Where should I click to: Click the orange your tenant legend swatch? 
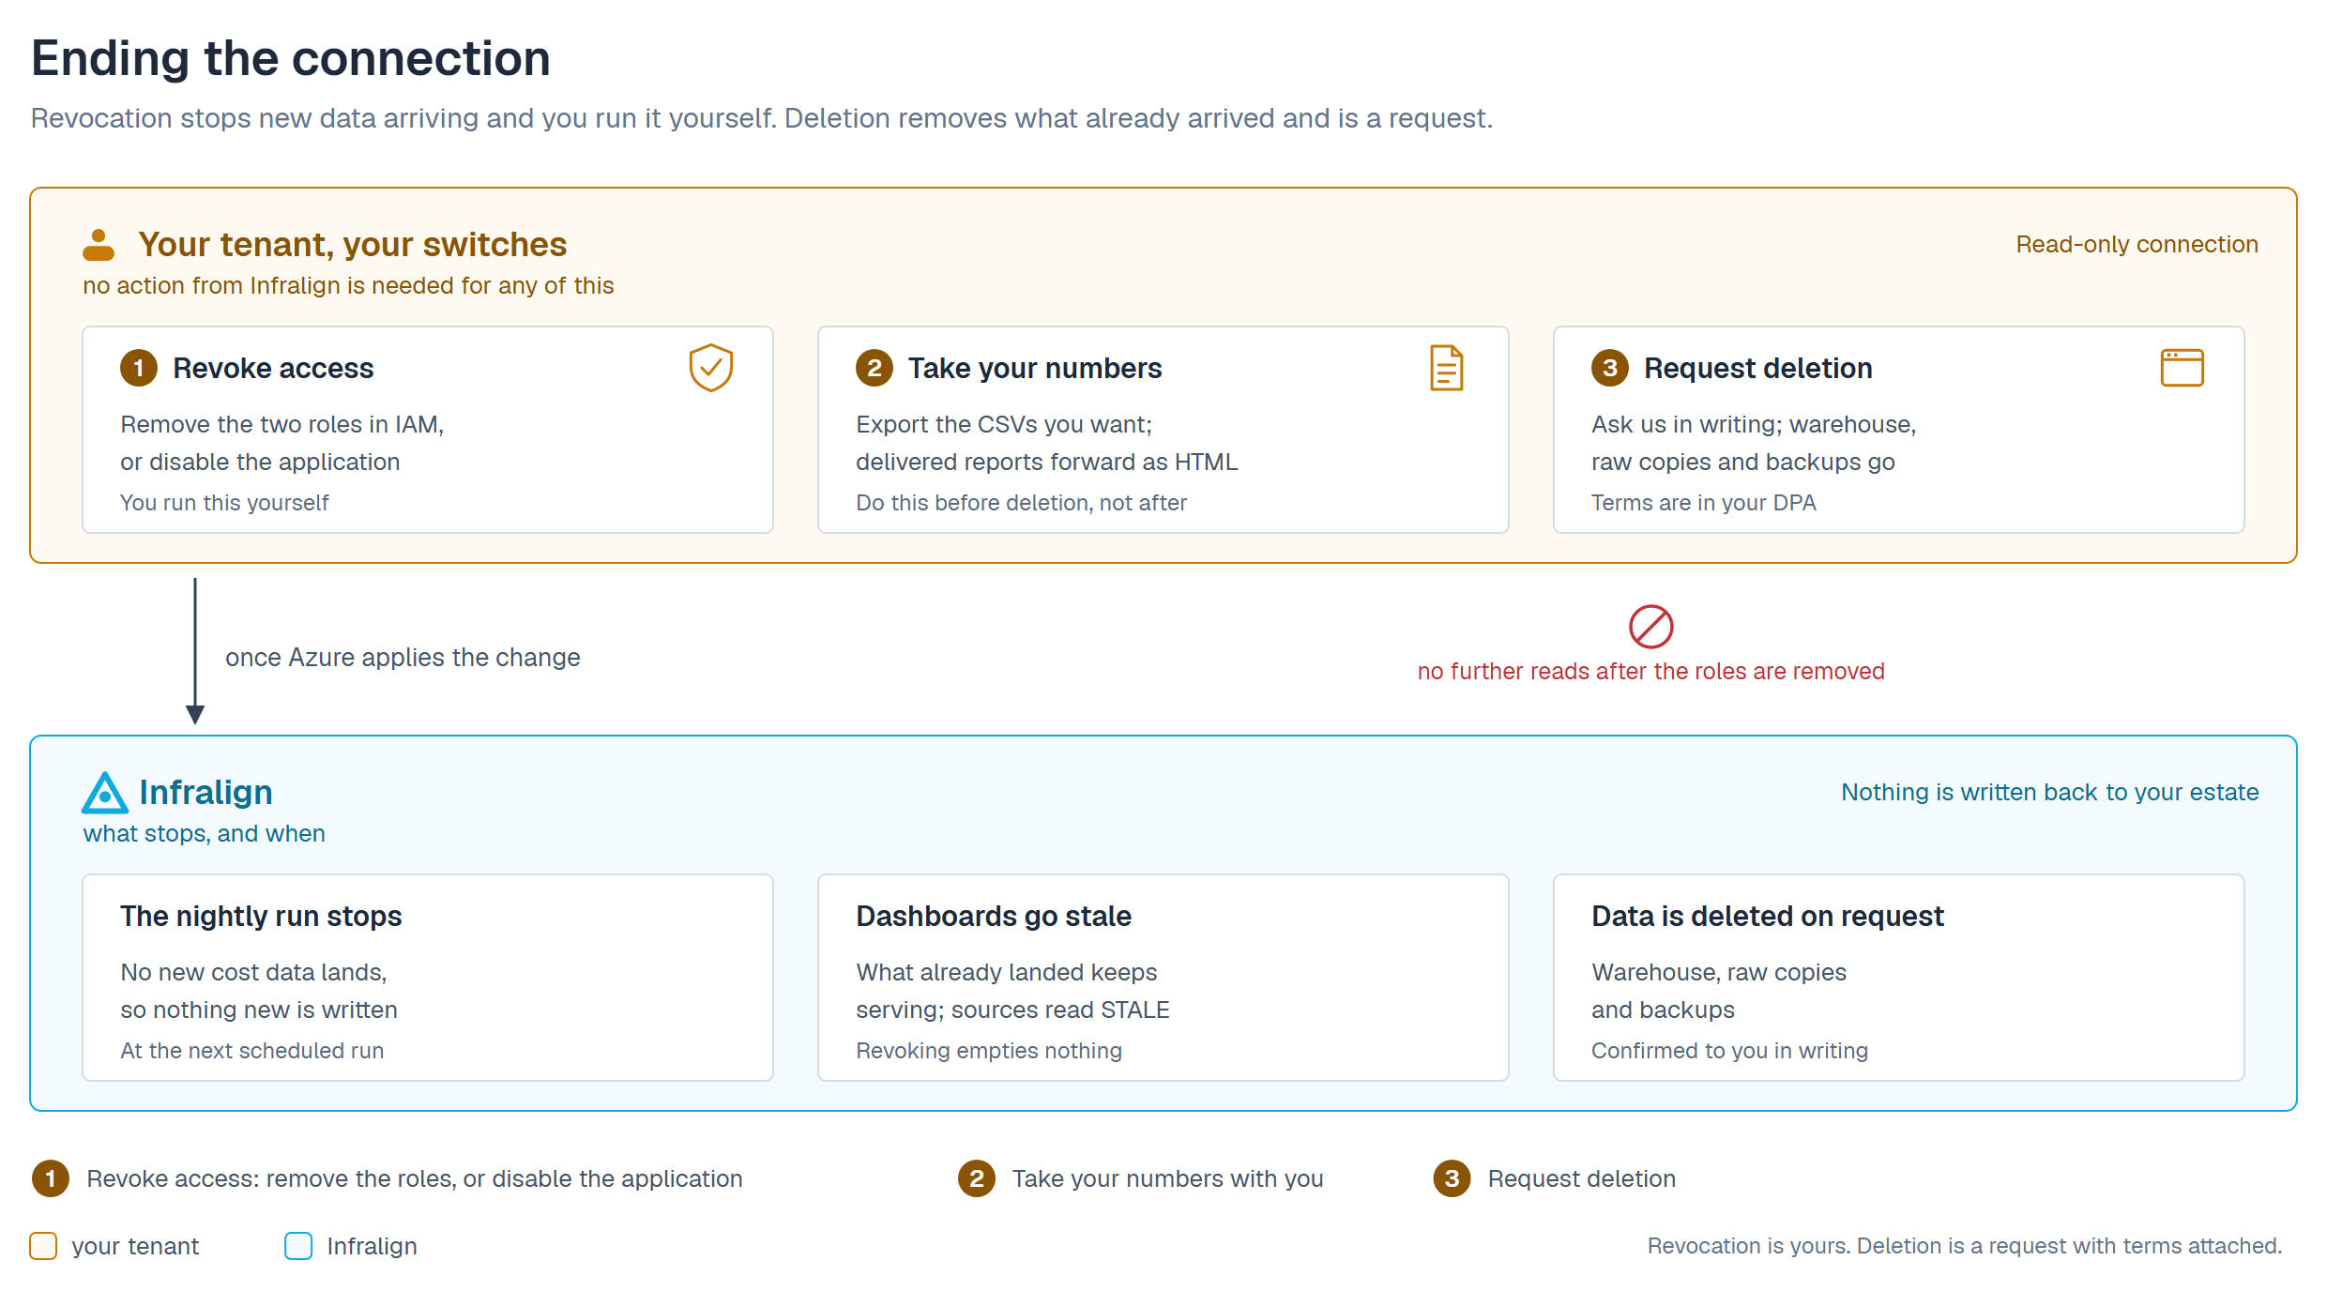(43, 1246)
